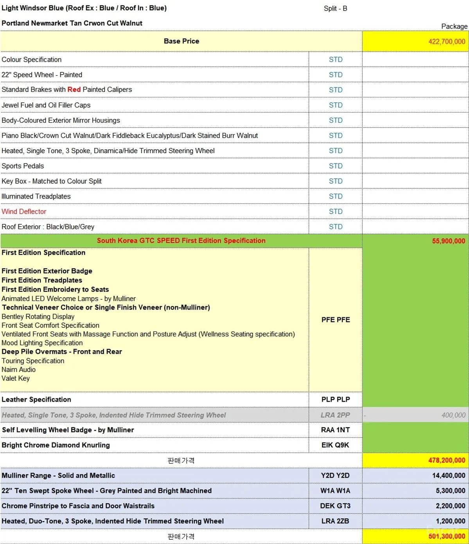Click the DEK GT3 option code
The image size is (469, 544).
[336, 506]
